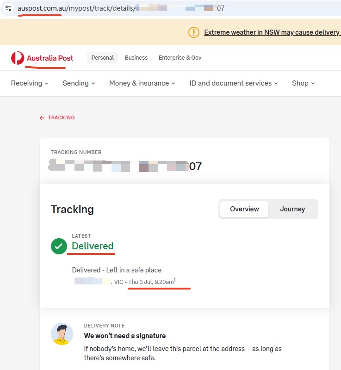Open site information icon in address bar
The image size is (341, 370).
[x=8, y=8]
